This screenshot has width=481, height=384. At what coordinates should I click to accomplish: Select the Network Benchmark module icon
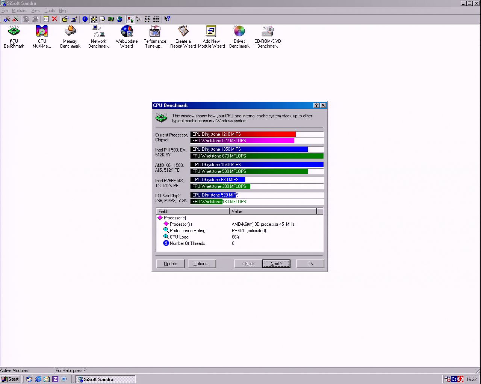[98, 37]
